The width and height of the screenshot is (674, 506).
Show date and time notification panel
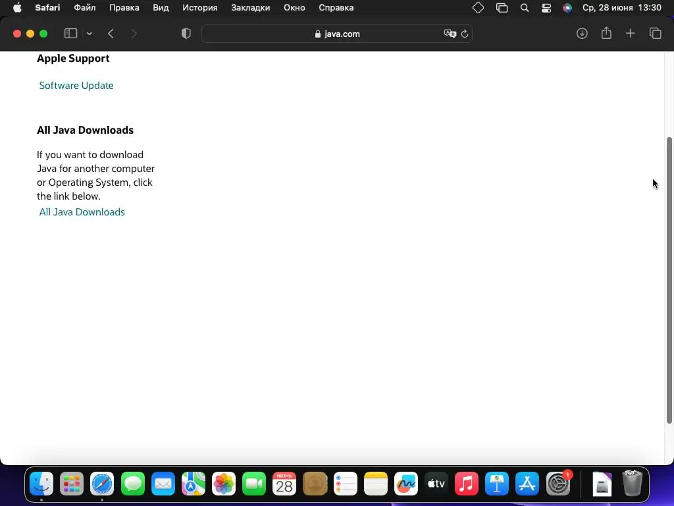(x=621, y=8)
